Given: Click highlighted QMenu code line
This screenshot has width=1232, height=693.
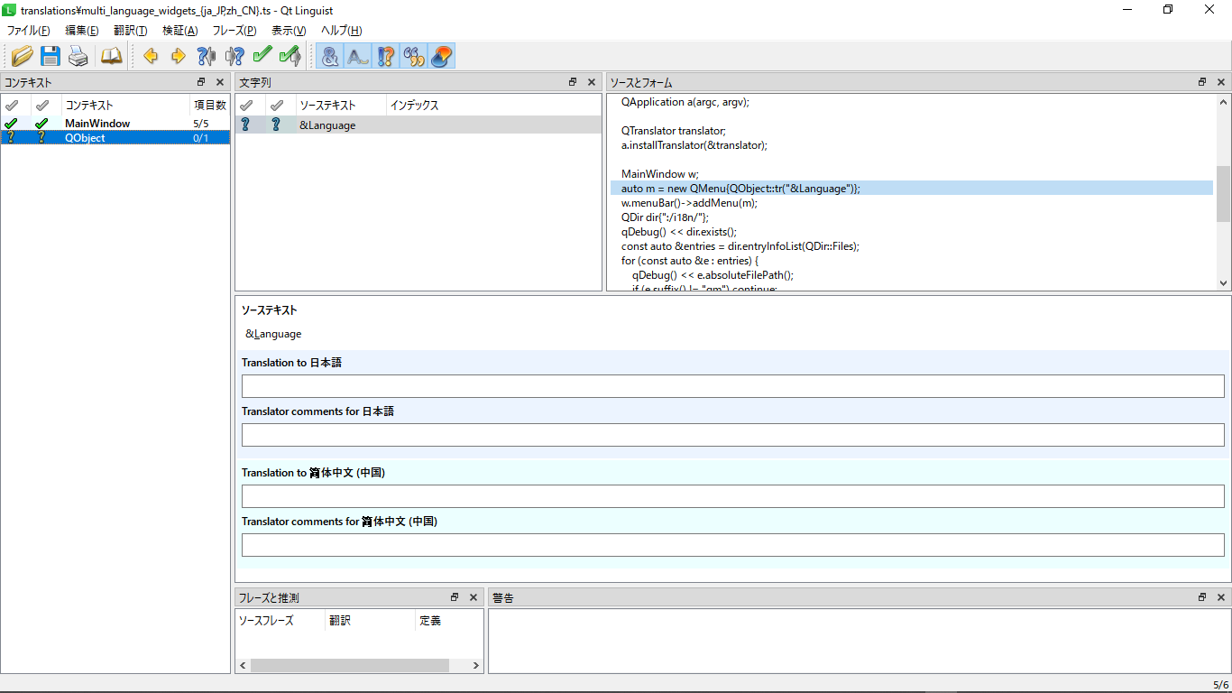Looking at the screenshot, I should pyautogui.click(x=911, y=188).
